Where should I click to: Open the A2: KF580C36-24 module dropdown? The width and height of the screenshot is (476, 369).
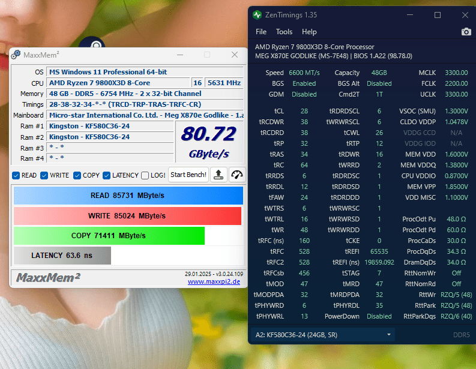point(323,335)
